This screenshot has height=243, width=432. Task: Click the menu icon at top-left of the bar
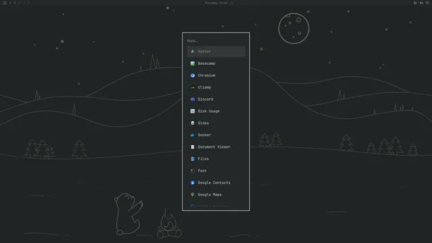click(5, 3)
